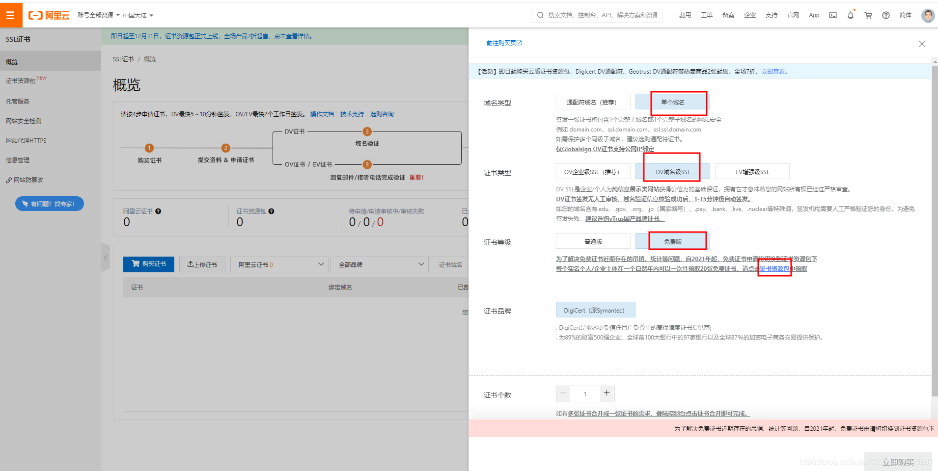The width and height of the screenshot is (938, 471).
Task: Open the notification bell
Action: point(851,15)
